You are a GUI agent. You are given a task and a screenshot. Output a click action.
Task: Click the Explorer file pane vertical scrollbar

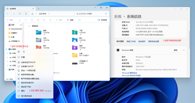[109, 34]
